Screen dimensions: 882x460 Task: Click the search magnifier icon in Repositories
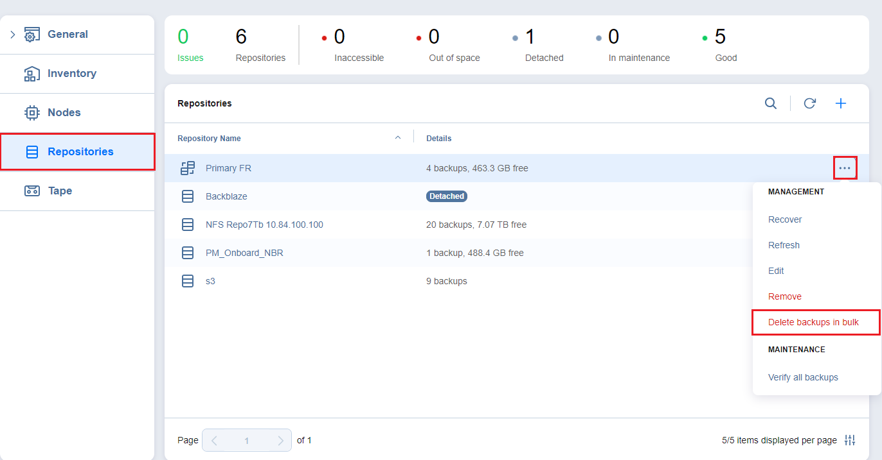[x=770, y=103]
